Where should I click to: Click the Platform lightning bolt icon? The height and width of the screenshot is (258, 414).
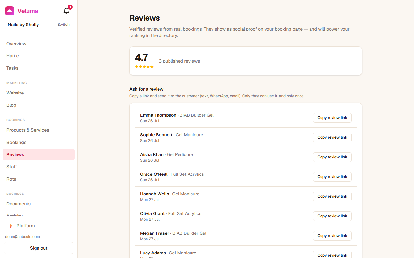11,226
